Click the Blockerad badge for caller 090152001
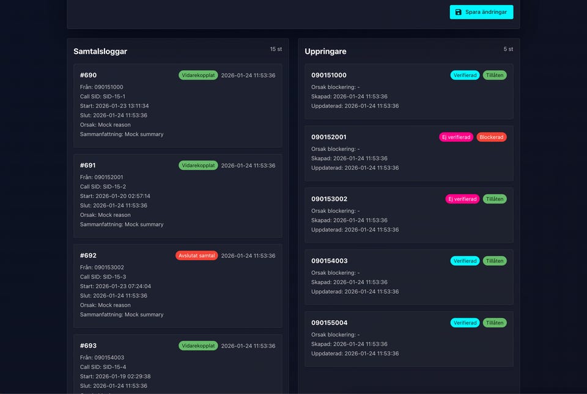The image size is (587, 394). point(492,137)
